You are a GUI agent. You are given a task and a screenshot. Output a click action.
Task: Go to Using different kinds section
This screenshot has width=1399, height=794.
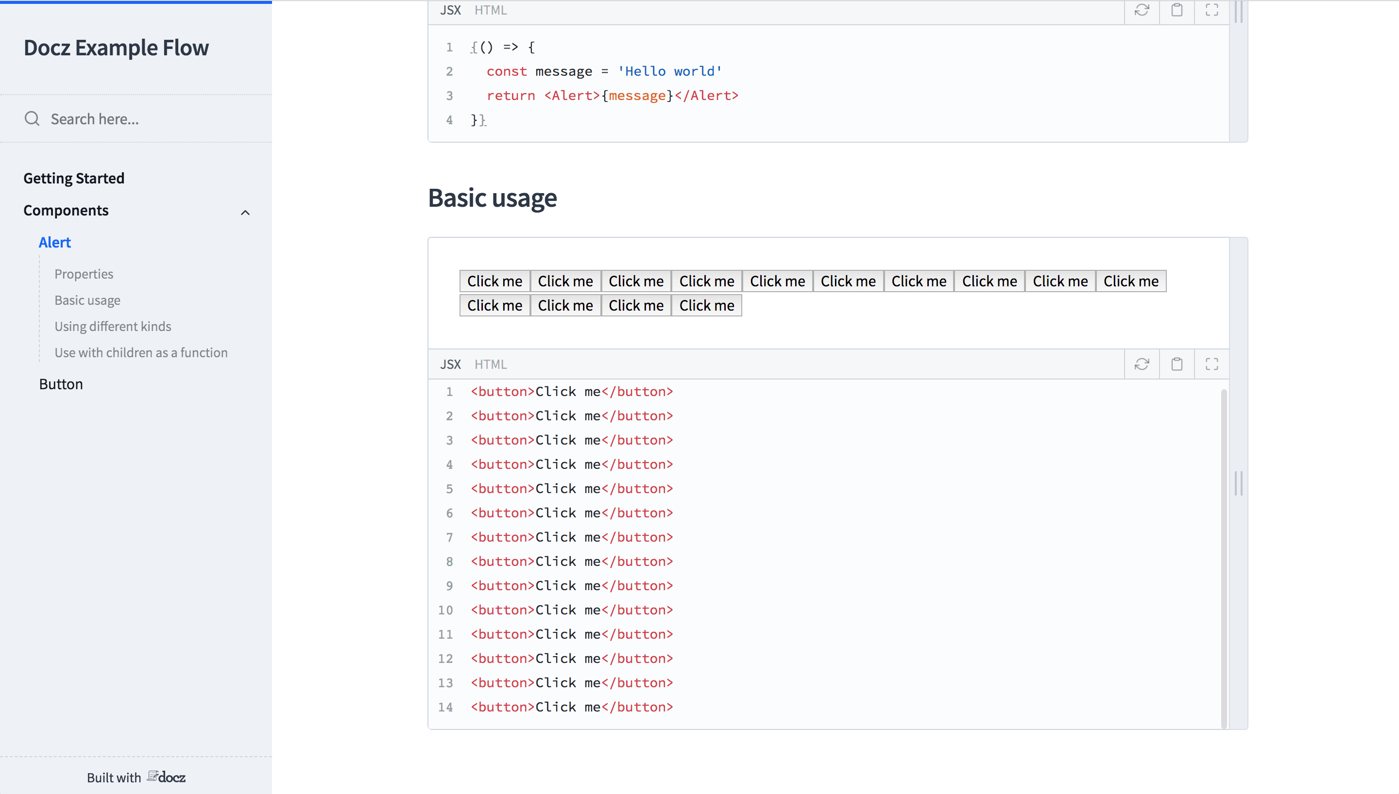click(x=112, y=326)
